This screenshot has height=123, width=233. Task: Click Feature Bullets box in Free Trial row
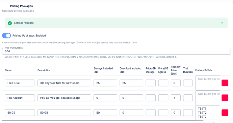pos(208,83)
